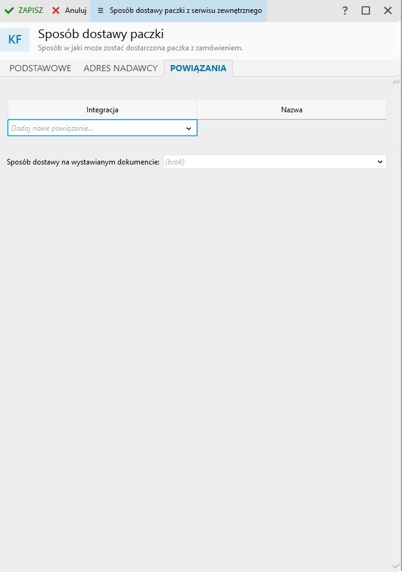This screenshot has height=572, width=402.
Task: Open the hamburger menu icon in the title bar
Action: coord(101,10)
